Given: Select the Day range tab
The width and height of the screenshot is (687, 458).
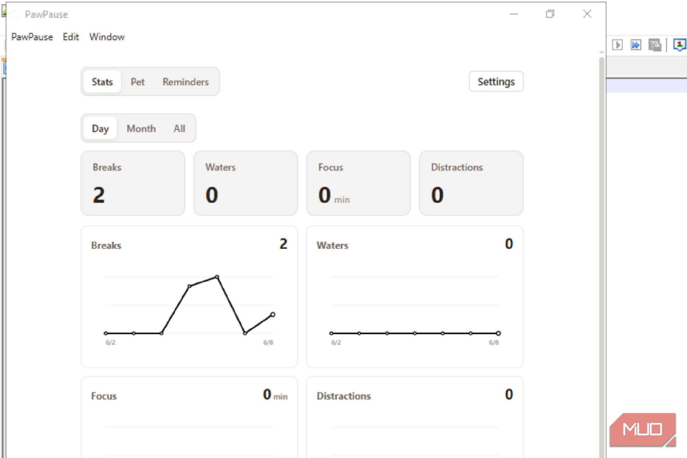Looking at the screenshot, I should pyautogui.click(x=100, y=129).
